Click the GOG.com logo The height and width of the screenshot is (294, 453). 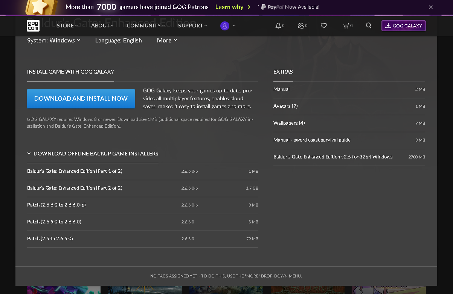tap(33, 26)
